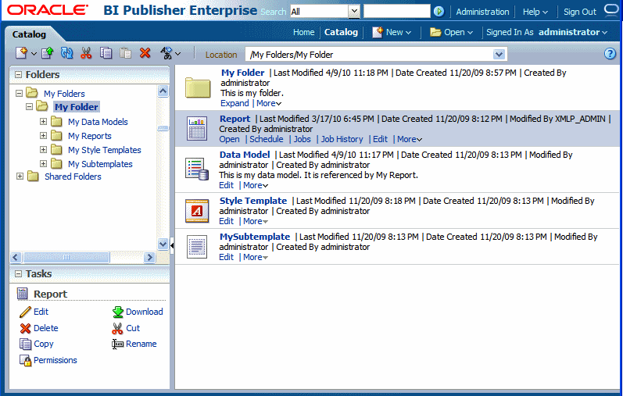Click the Paste clipboard toolbar icon
The height and width of the screenshot is (396, 623).
[x=126, y=53]
